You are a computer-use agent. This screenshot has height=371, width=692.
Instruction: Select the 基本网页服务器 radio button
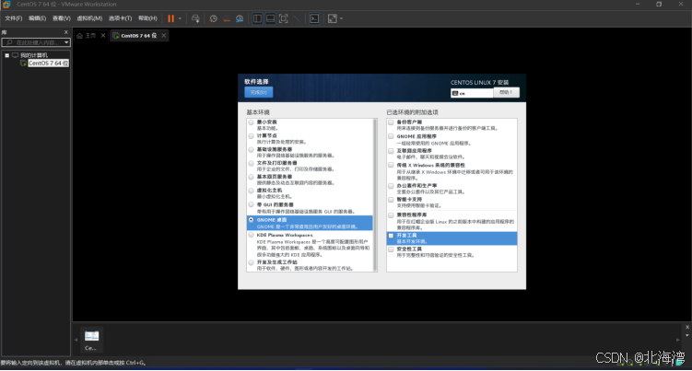click(x=252, y=177)
